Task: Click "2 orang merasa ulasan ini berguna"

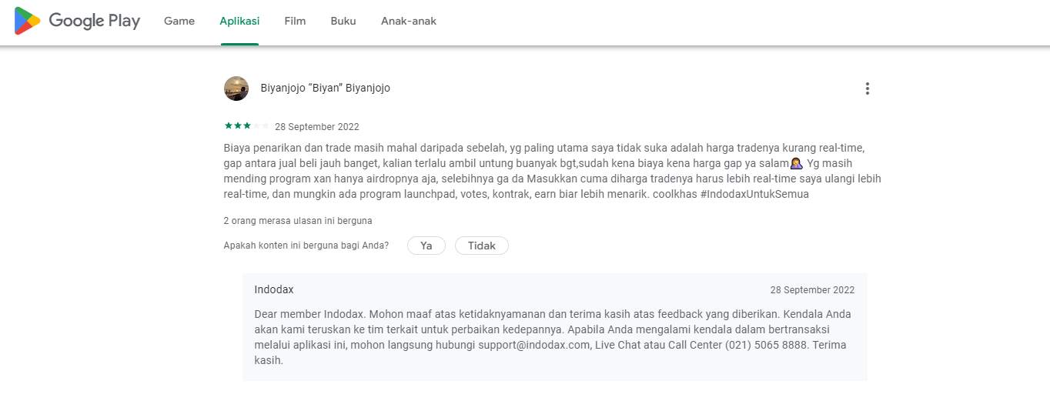Action: coord(298,221)
